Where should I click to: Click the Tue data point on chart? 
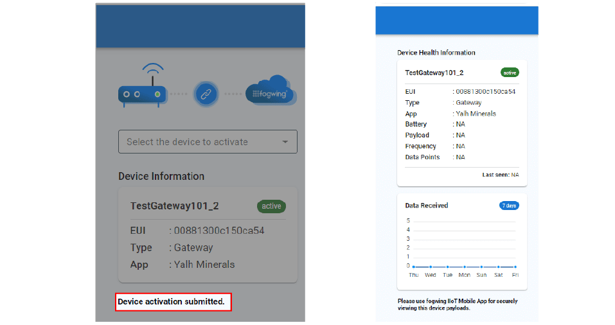click(x=447, y=267)
